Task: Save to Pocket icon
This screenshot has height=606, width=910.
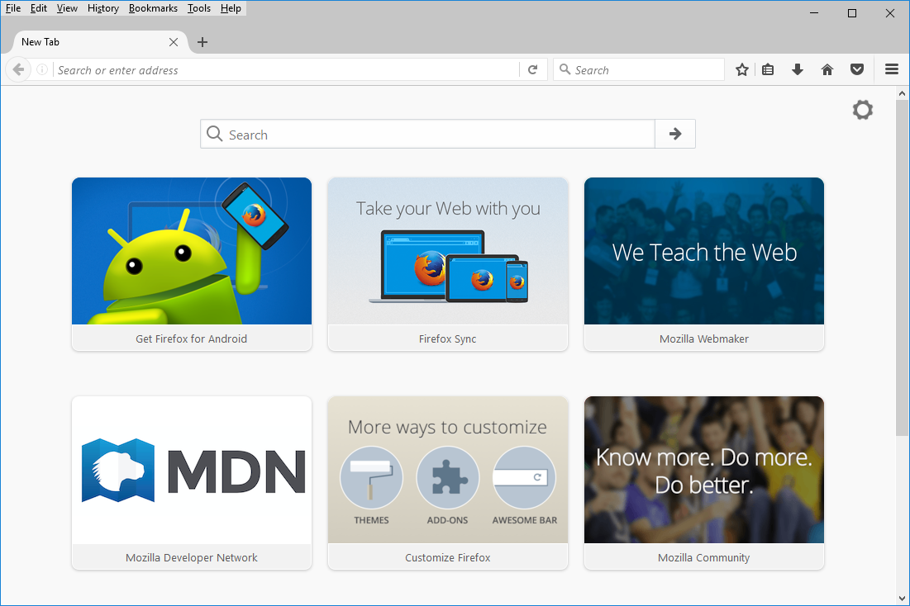Action: 856,69
